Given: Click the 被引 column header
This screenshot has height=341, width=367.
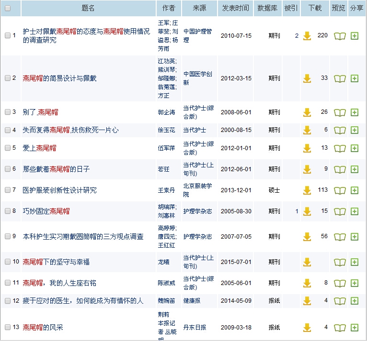Looking at the screenshot, I should tap(291, 8).
